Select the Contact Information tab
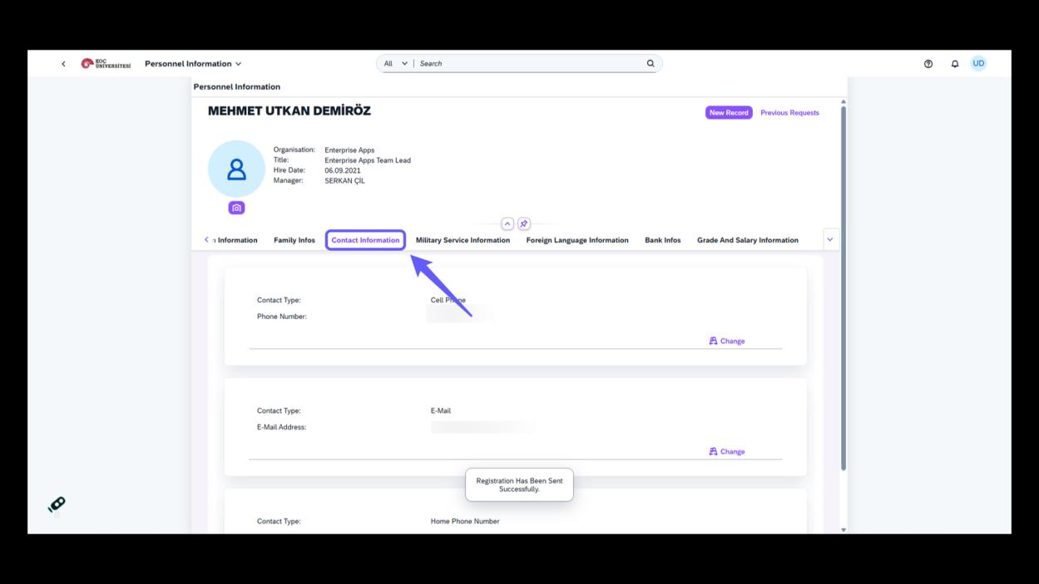1039x584 pixels. coord(365,240)
